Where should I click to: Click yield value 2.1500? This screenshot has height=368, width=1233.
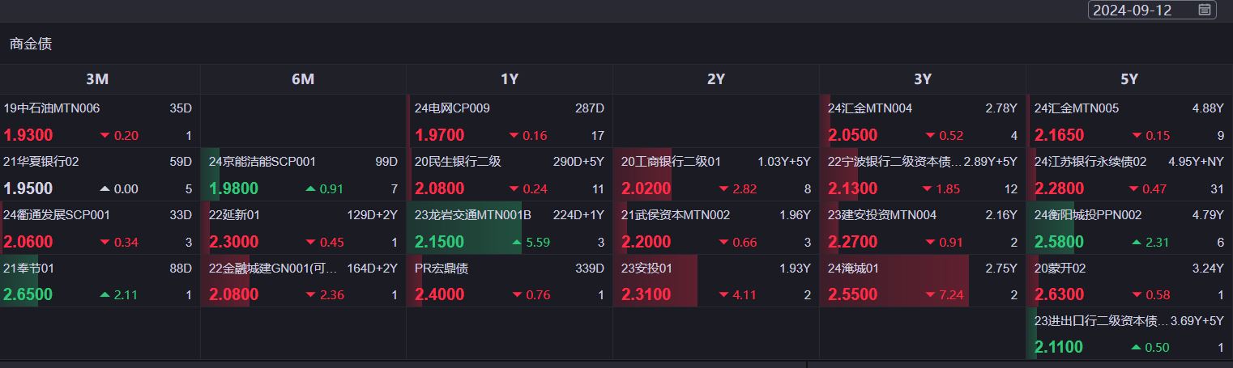[439, 242]
